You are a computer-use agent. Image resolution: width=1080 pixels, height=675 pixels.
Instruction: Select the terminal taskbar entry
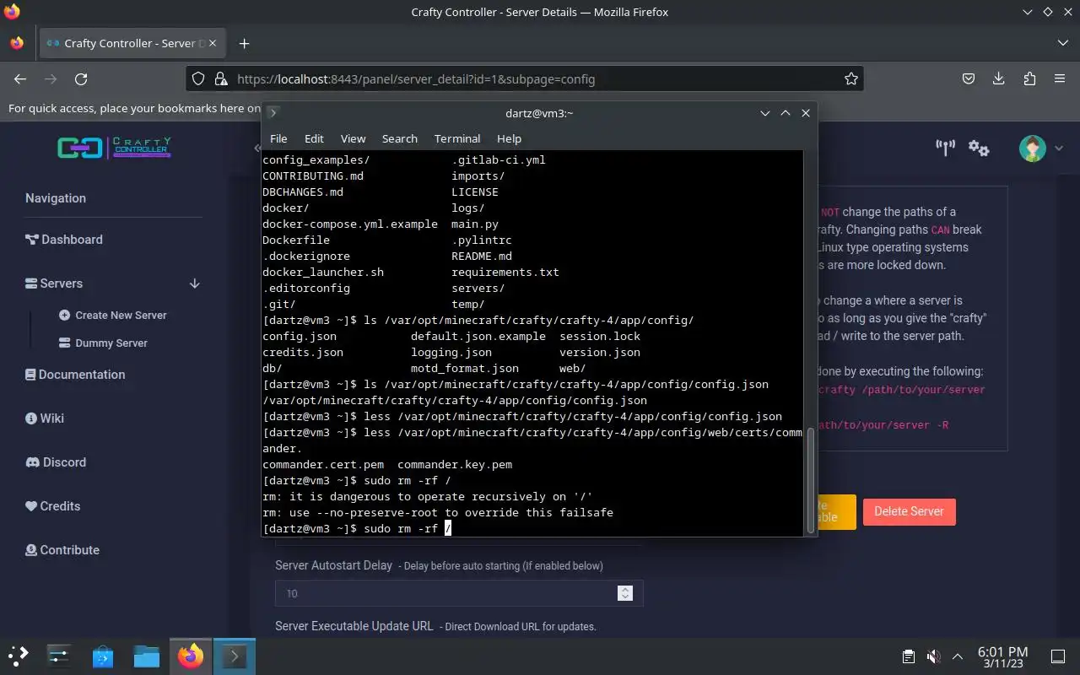pos(234,656)
